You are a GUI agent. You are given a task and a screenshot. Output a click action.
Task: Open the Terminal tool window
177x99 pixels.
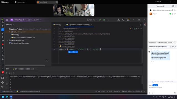click(x=2, y=78)
